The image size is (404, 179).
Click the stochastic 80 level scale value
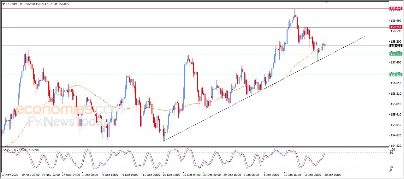(392, 153)
